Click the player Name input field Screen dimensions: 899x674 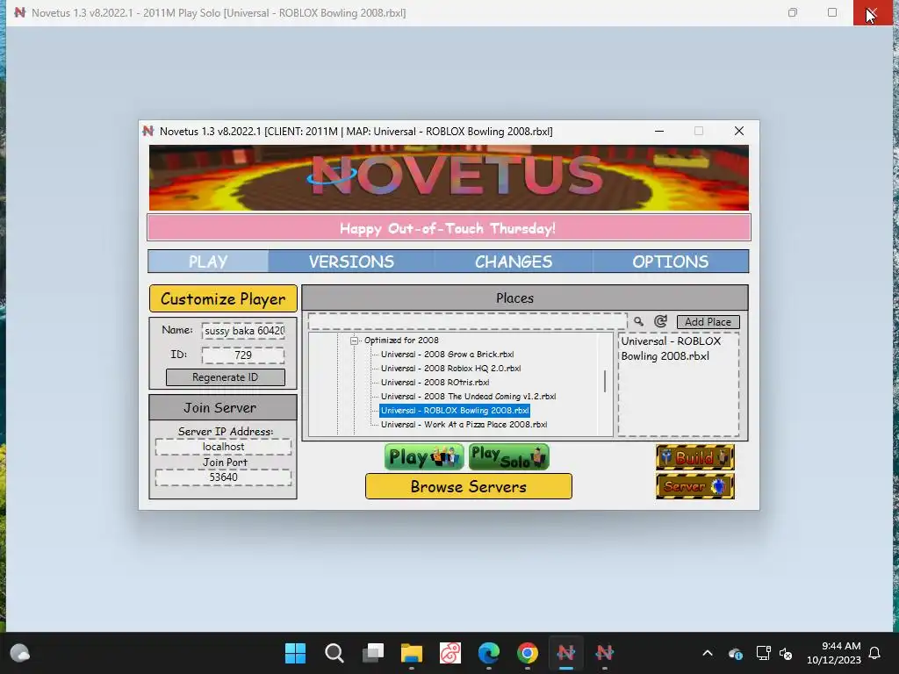click(x=243, y=331)
